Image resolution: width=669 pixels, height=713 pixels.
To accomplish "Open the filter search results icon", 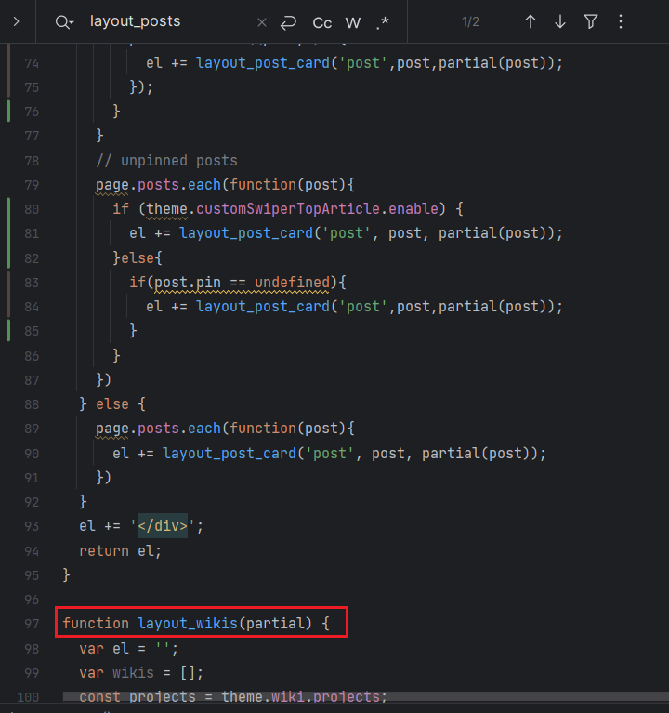I will [591, 21].
